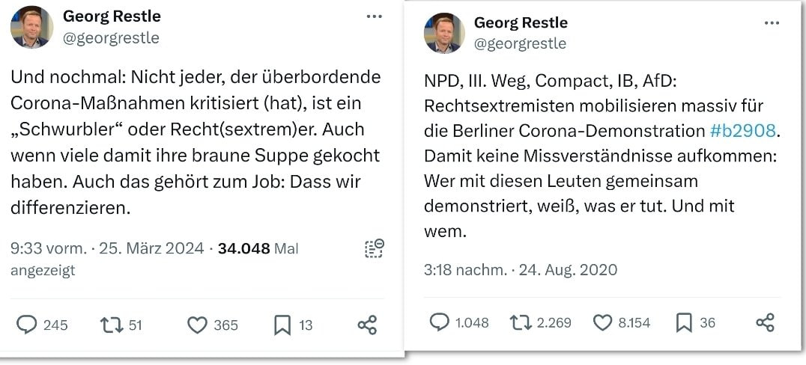Open the view analytics icon on left tweet
806x365 pixels.
point(374,249)
